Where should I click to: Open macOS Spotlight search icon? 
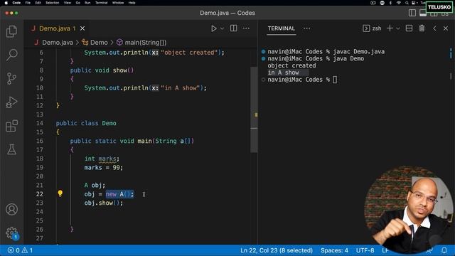click(407, 3)
